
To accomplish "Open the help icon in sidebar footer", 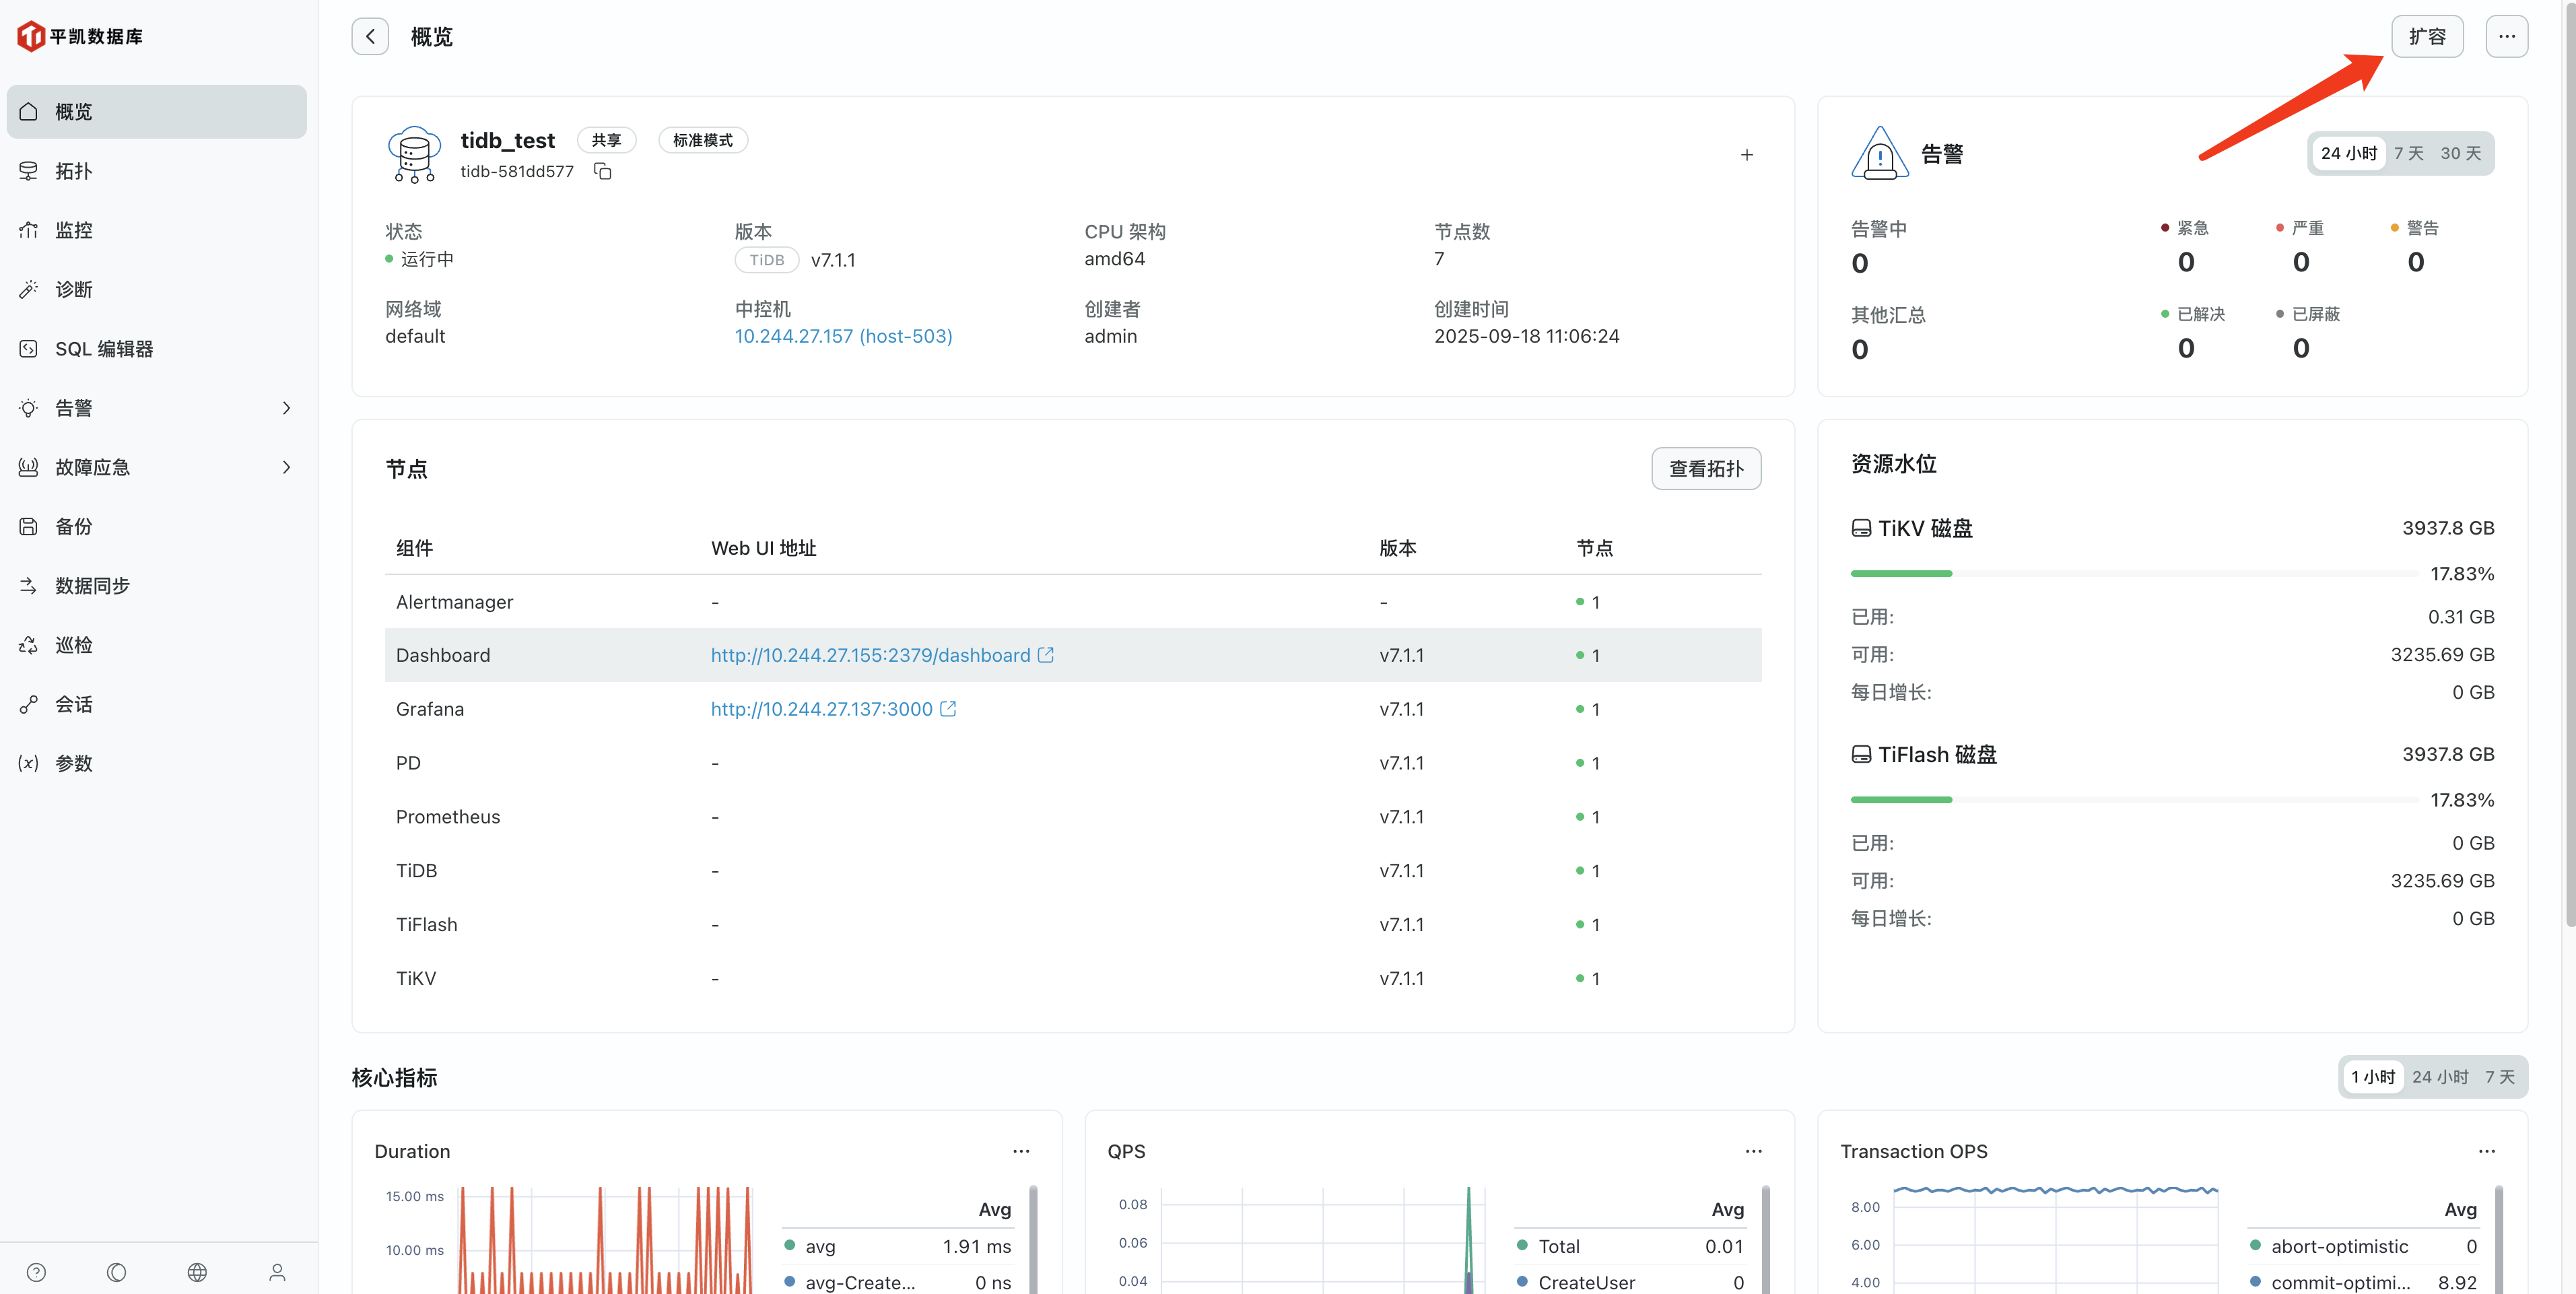I will 37,1272.
